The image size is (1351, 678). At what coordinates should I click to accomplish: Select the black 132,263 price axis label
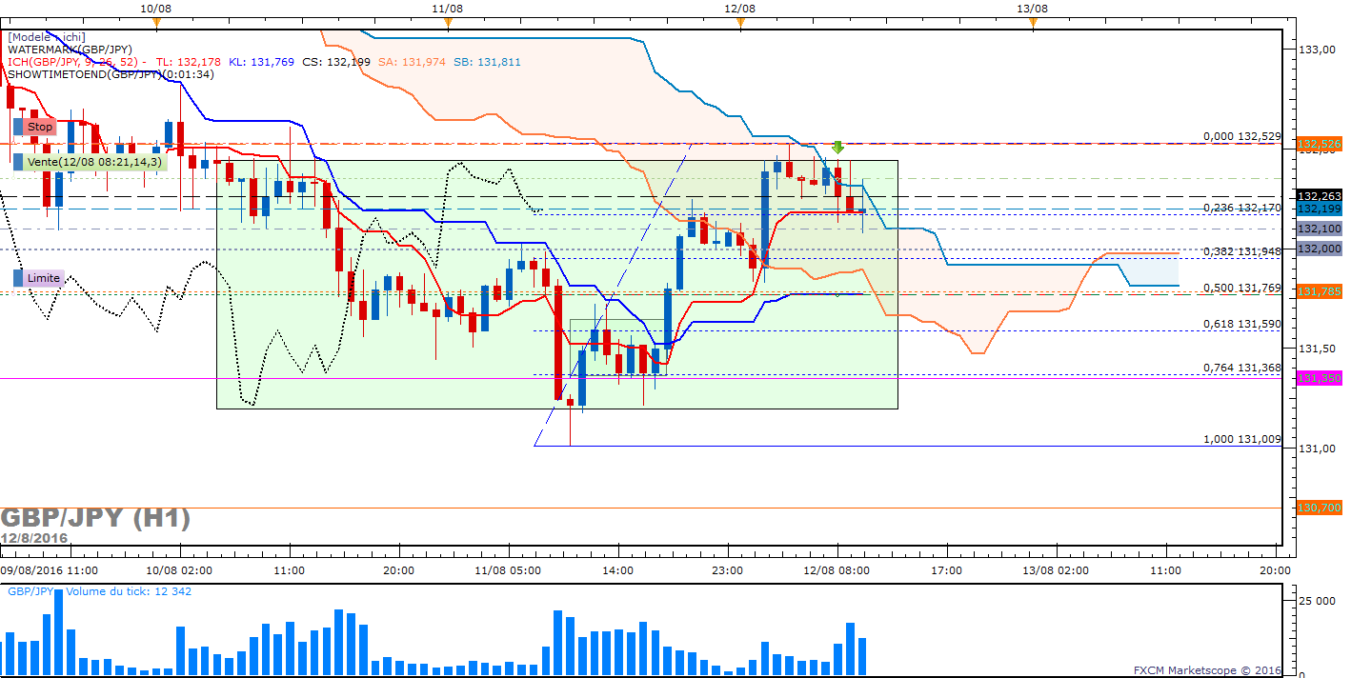[1321, 195]
